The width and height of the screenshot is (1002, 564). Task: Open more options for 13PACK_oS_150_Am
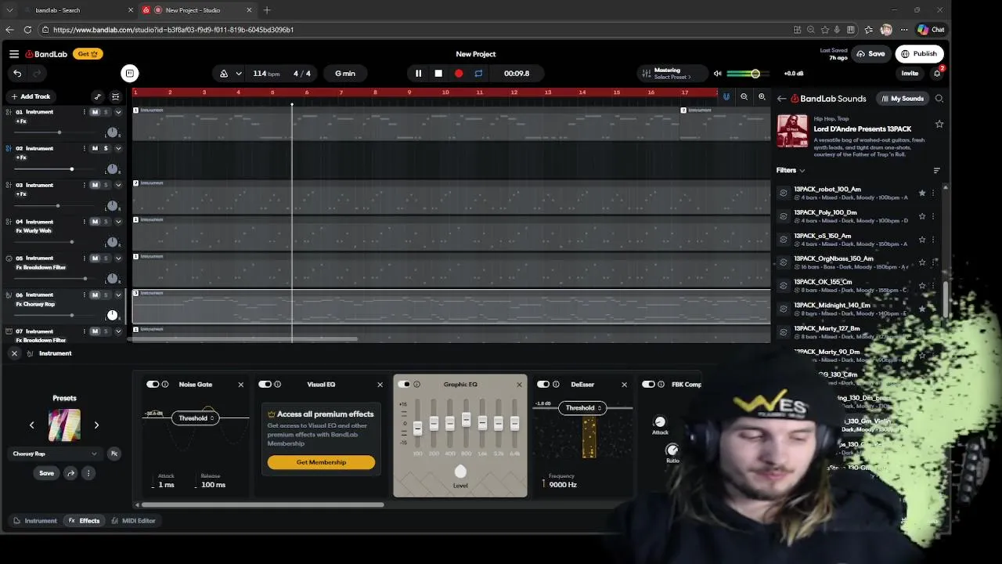click(932, 240)
